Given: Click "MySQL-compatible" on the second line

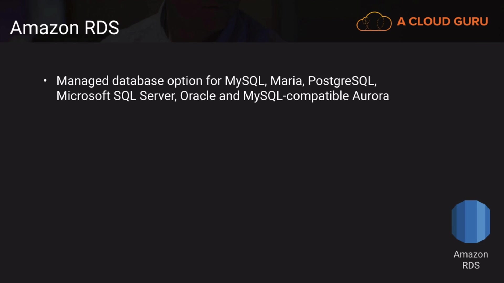Looking at the screenshot, I should tap(296, 96).
